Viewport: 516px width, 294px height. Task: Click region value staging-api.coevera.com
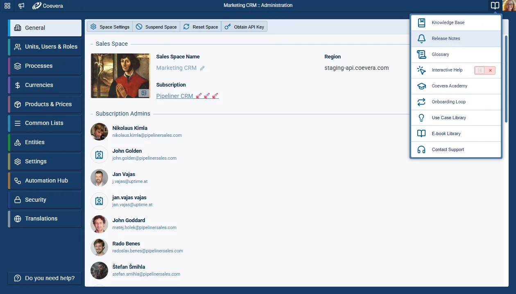[x=356, y=68]
